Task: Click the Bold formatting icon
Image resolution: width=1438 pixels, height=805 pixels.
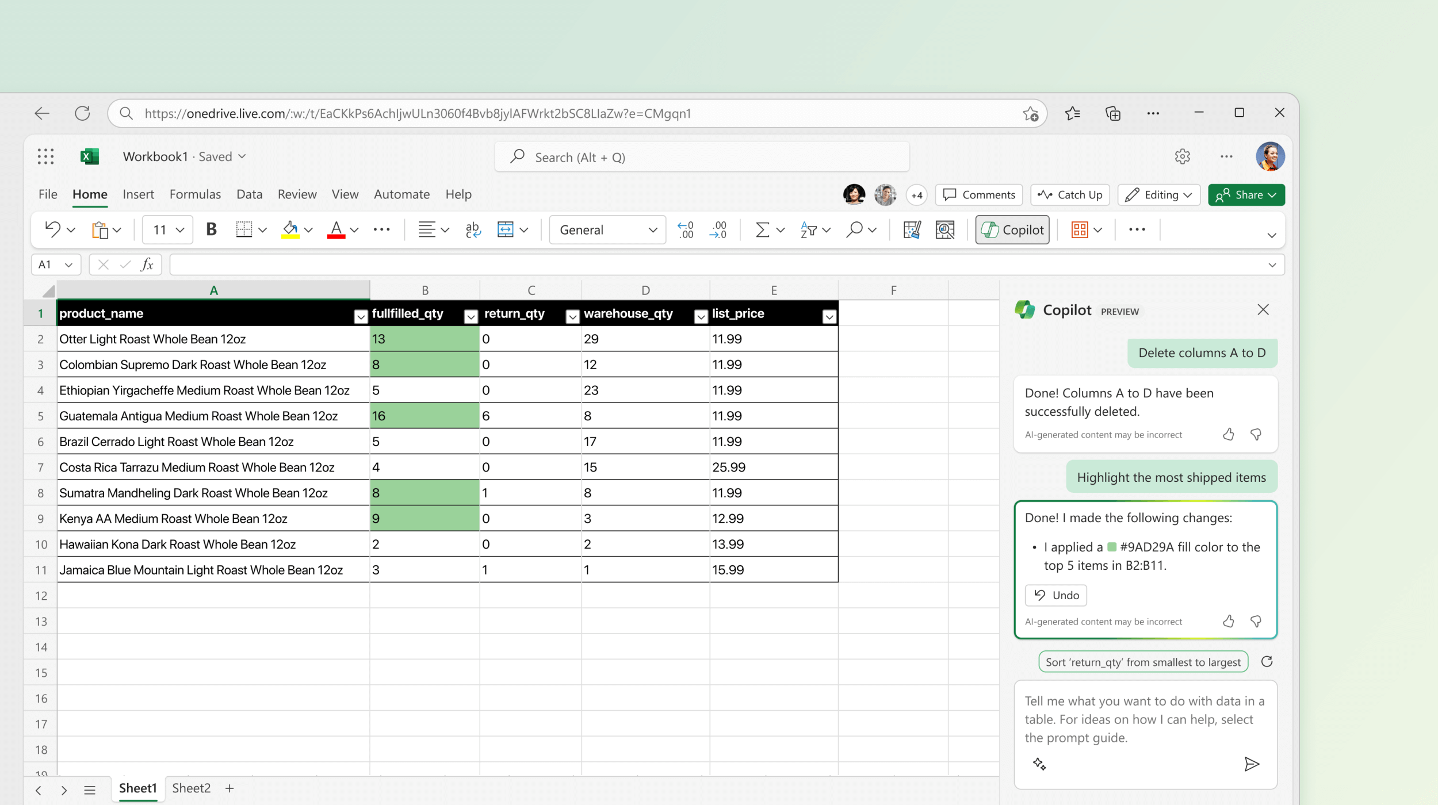Action: point(211,229)
